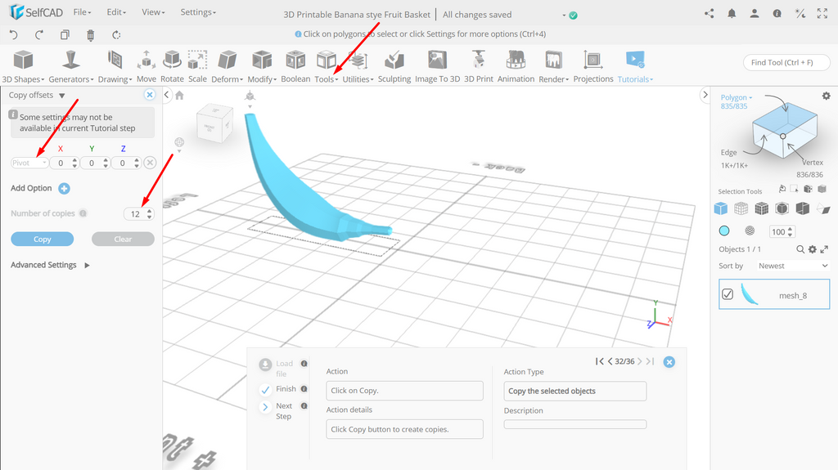Open the Move tool
838x470 pixels.
pos(146,67)
